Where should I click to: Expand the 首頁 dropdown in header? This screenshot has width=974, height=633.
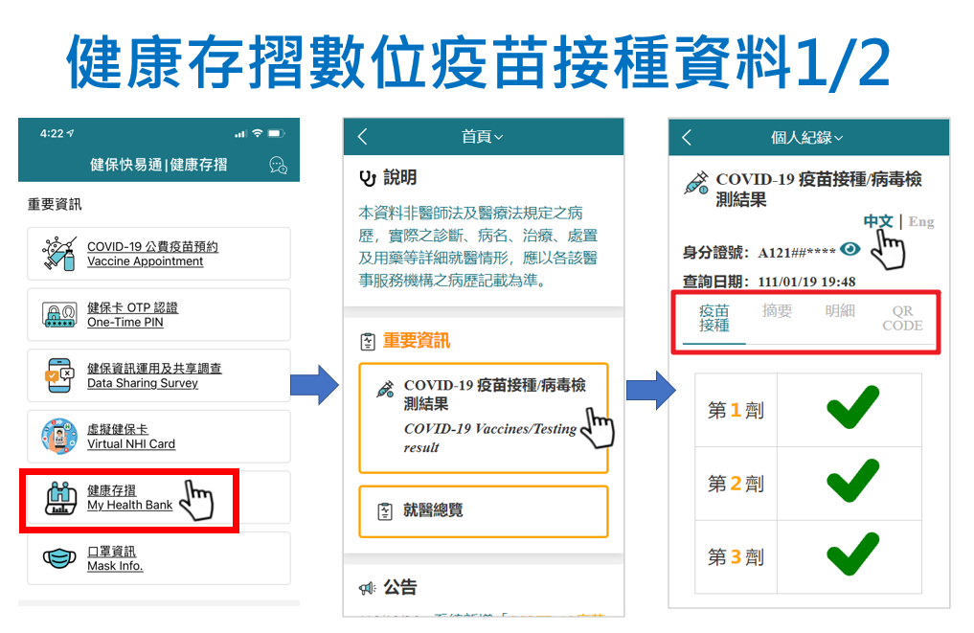(x=483, y=137)
